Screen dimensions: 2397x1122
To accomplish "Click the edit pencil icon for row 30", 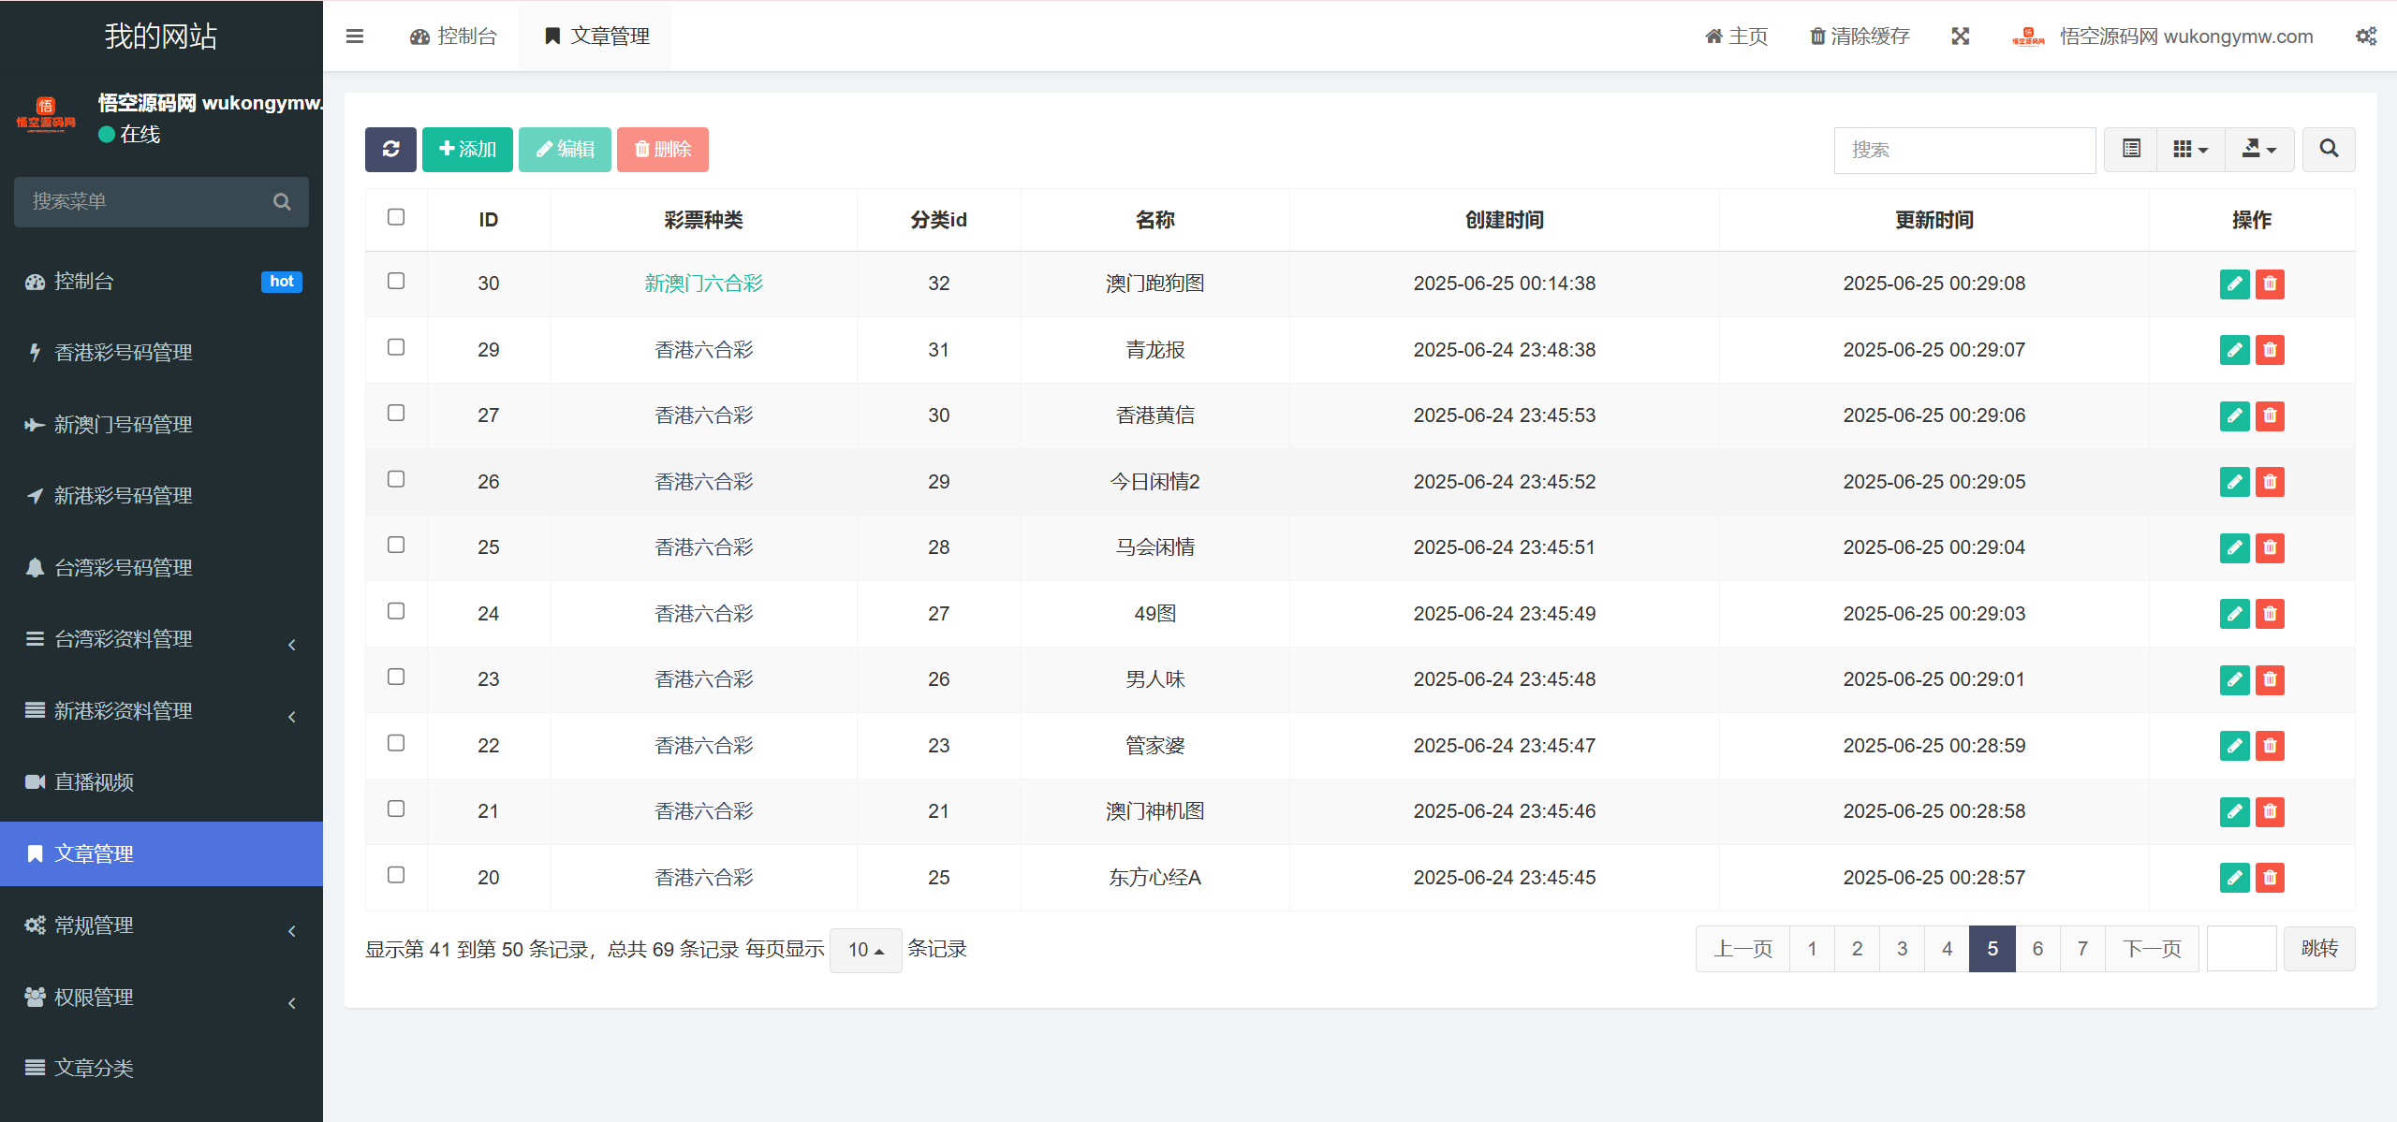I will pyautogui.click(x=2234, y=284).
